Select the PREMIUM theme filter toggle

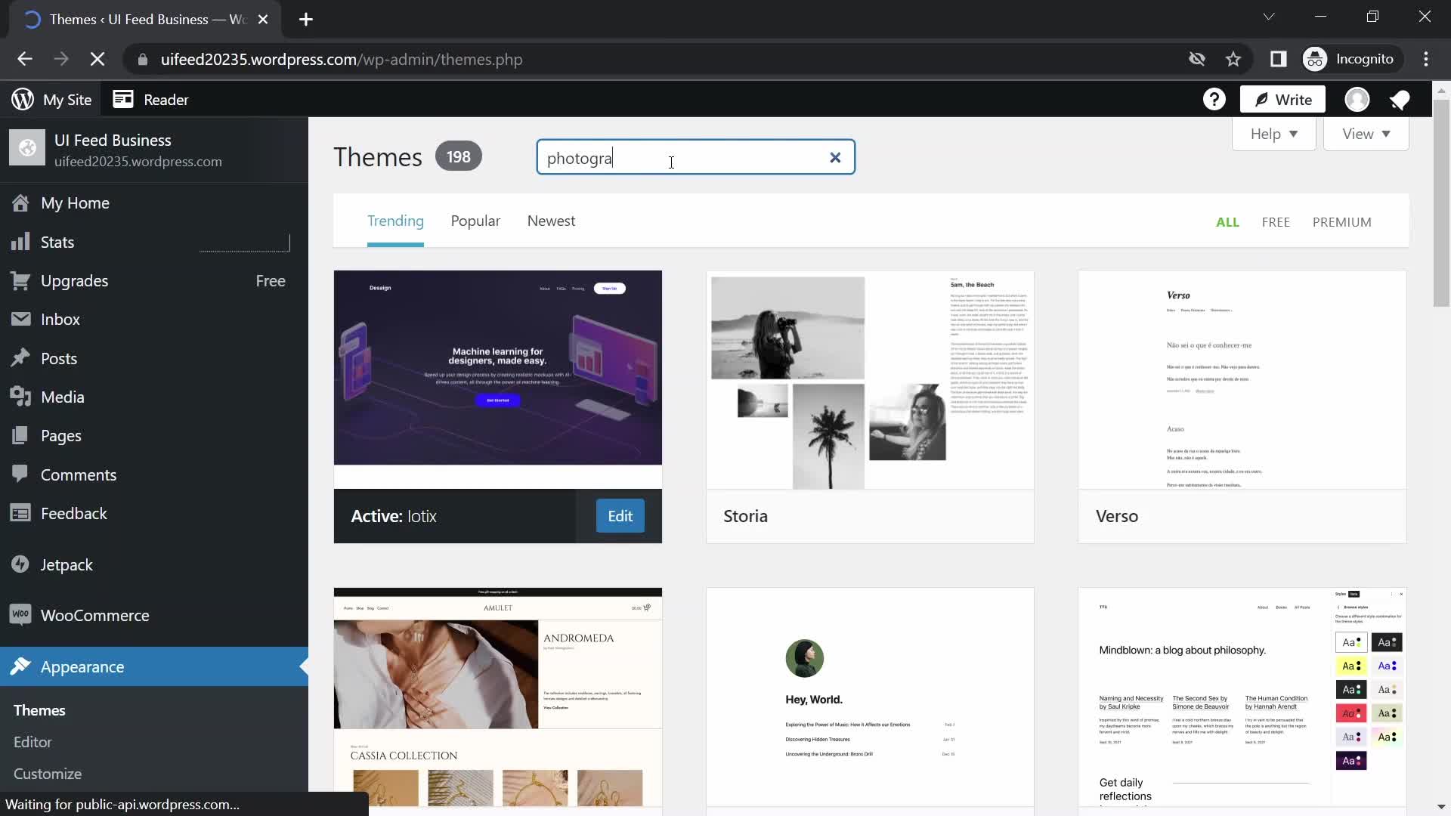[x=1342, y=221]
